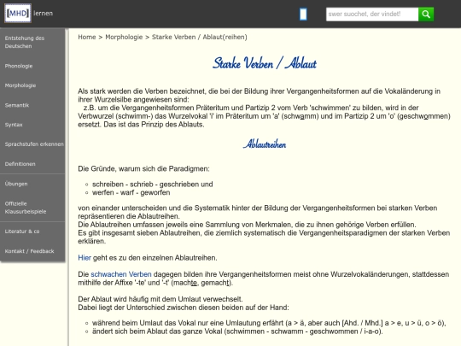Click the 'Starke Verben / Ablaut' heading

pyautogui.click(x=265, y=63)
